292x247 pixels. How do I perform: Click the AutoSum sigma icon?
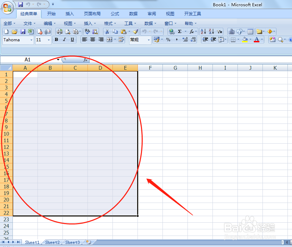[180, 32]
